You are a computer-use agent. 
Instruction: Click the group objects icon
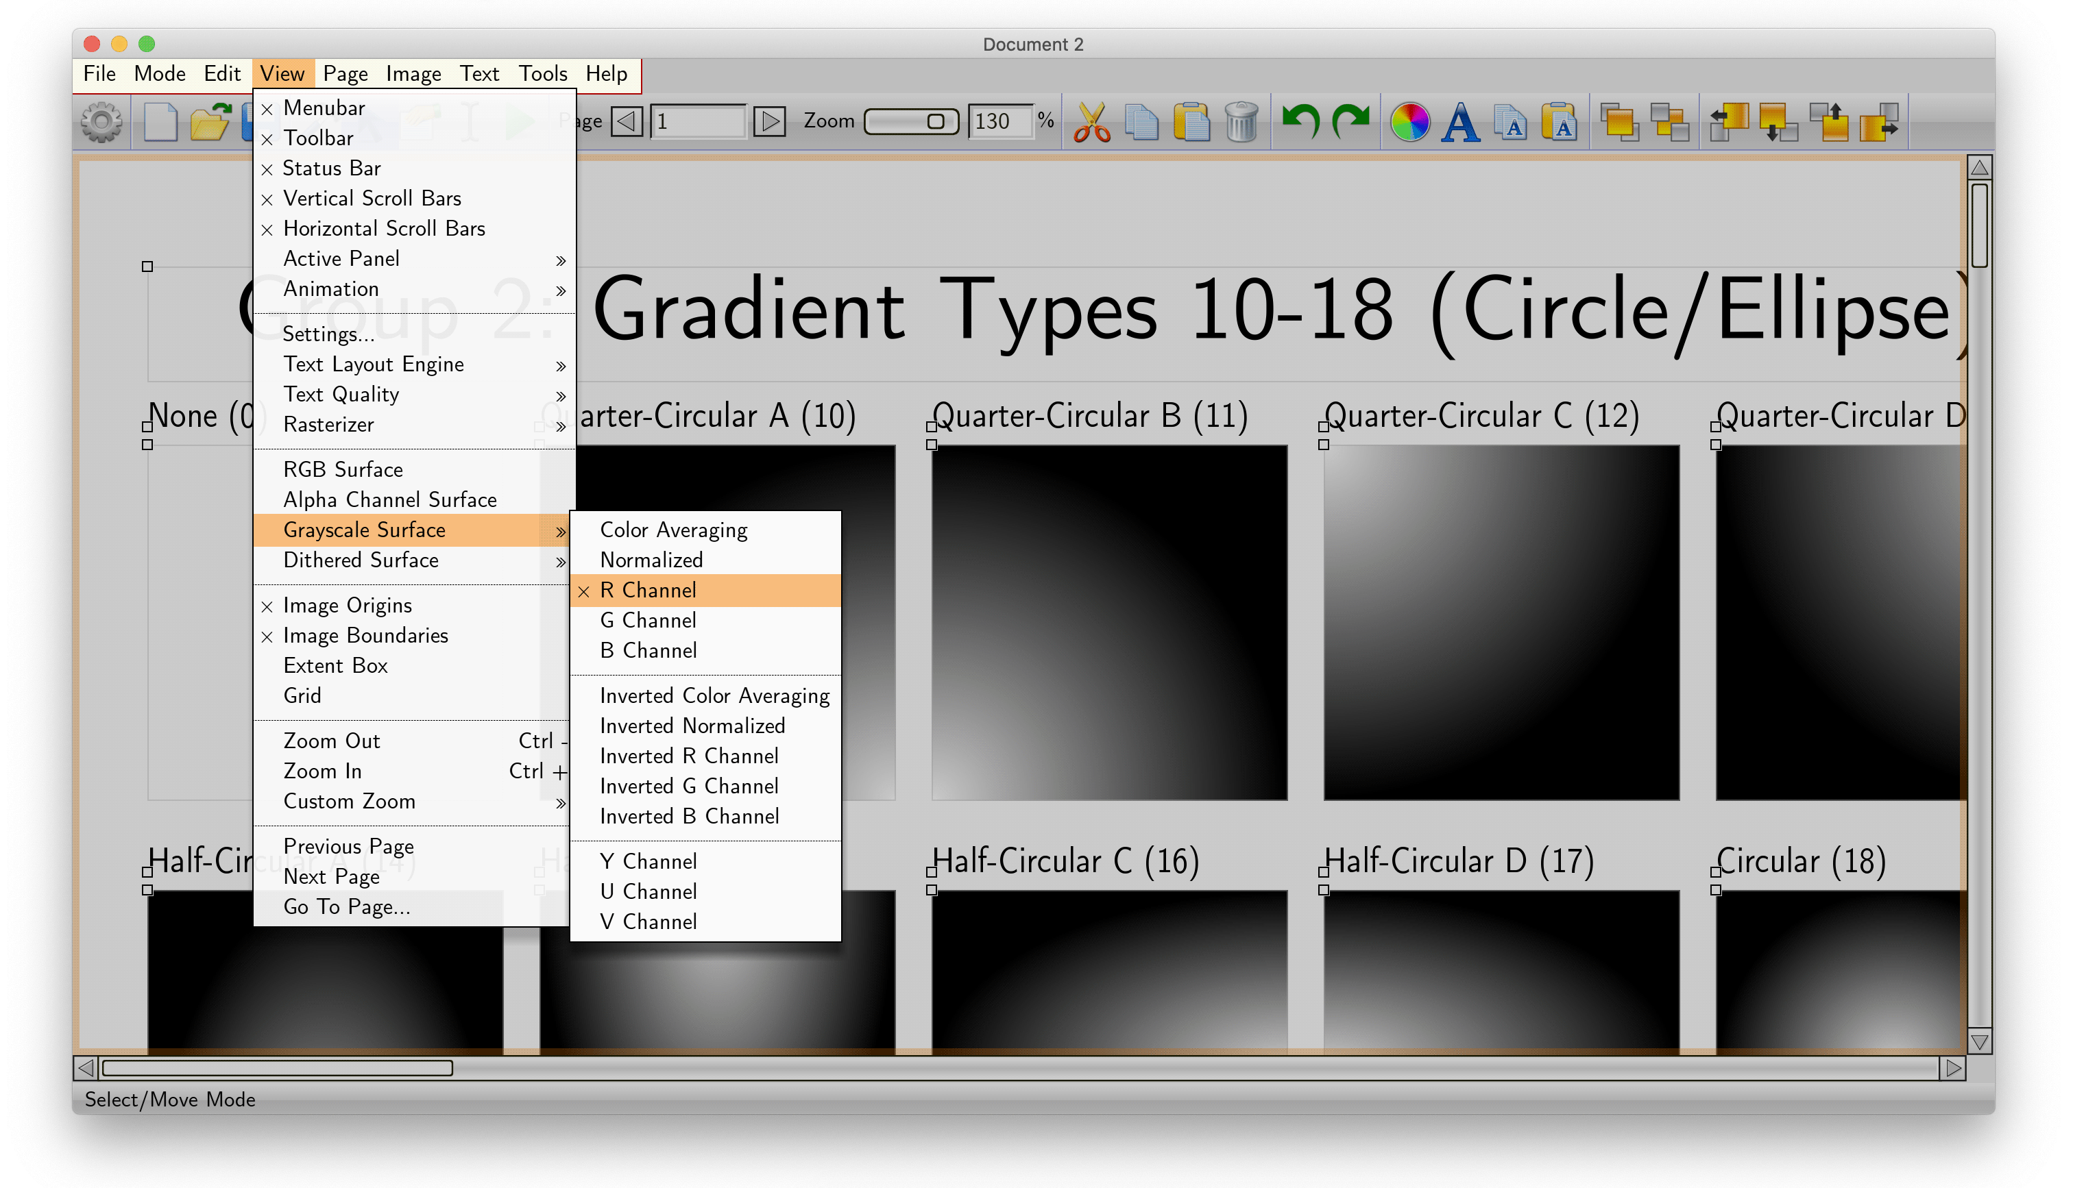point(1619,123)
